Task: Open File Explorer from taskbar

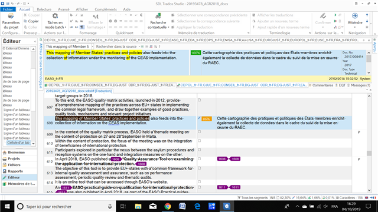Action: click(x=138, y=206)
